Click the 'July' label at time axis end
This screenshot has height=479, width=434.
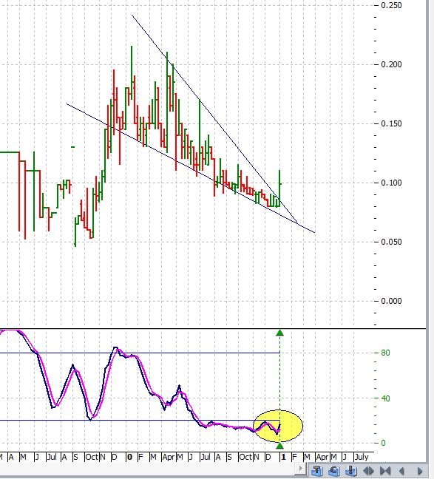pyautogui.click(x=362, y=458)
